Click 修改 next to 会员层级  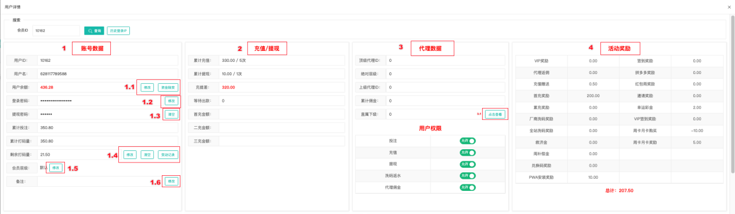(56, 168)
